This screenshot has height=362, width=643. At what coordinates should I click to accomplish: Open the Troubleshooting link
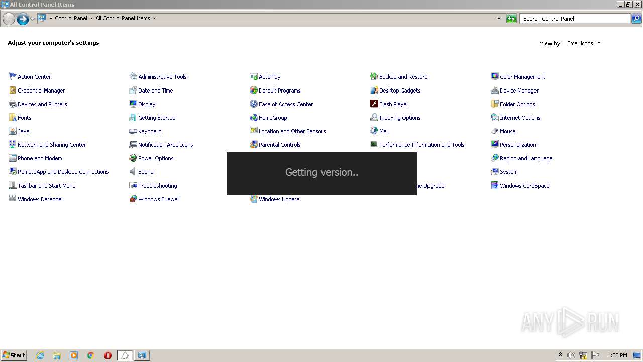(158, 186)
